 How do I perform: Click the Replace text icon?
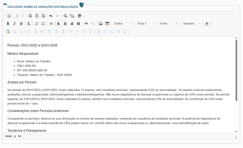click(x=72, y=16)
